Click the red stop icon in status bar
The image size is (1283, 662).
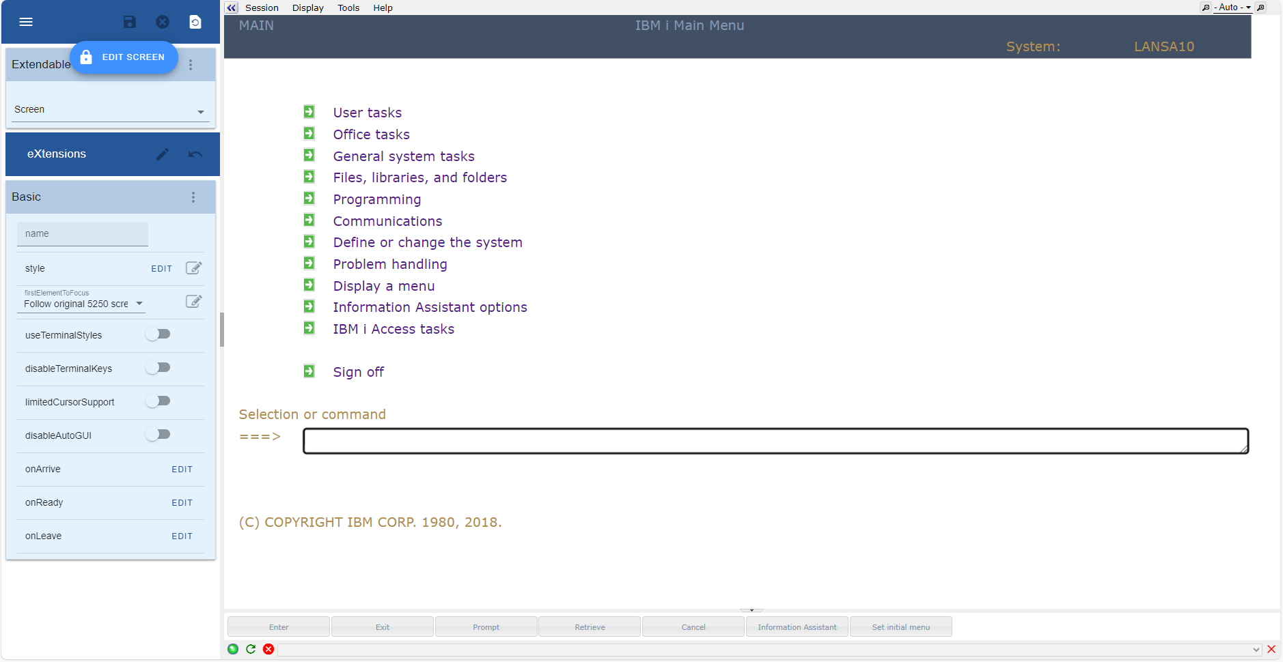pyautogui.click(x=268, y=649)
